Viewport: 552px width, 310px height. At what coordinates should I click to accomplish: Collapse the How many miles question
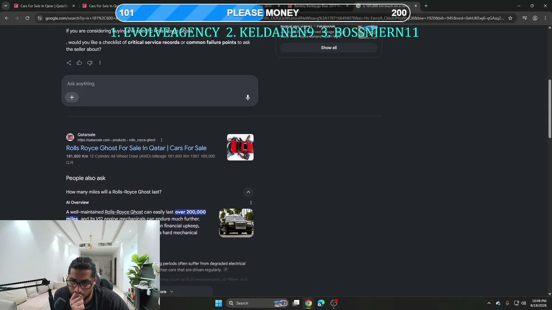click(248, 192)
